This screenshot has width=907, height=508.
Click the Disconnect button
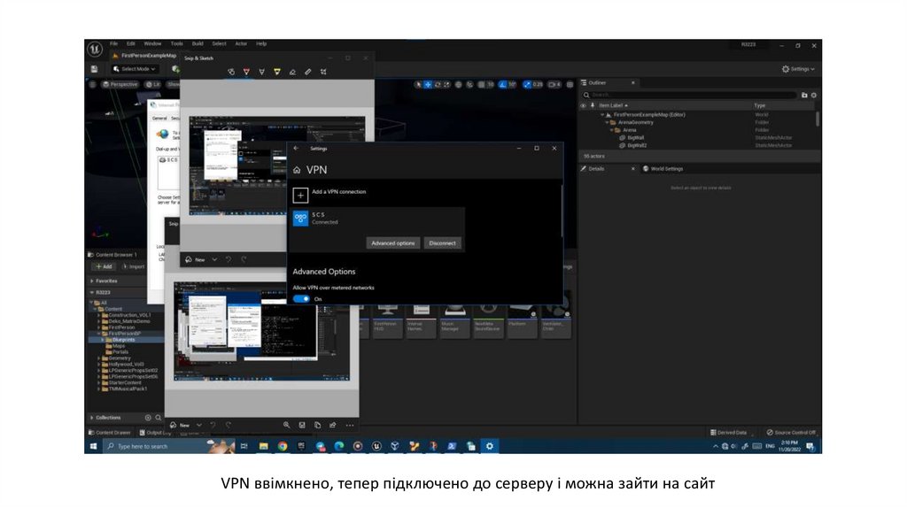tap(442, 242)
